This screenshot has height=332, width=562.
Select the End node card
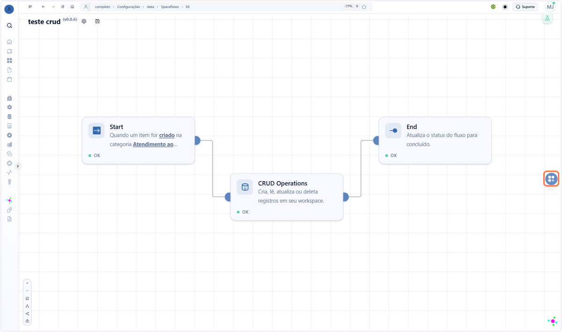[435, 140]
